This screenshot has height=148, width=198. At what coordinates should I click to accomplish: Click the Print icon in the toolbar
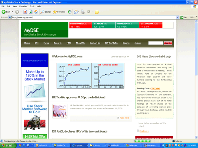[83, 12]
